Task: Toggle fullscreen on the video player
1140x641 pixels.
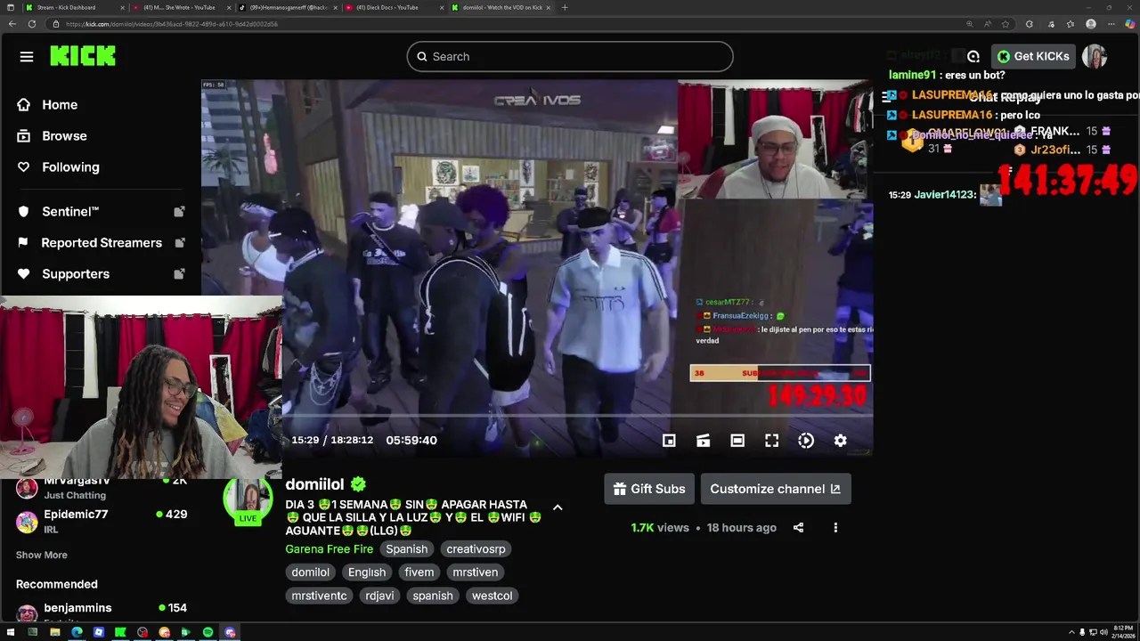Action: point(772,441)
